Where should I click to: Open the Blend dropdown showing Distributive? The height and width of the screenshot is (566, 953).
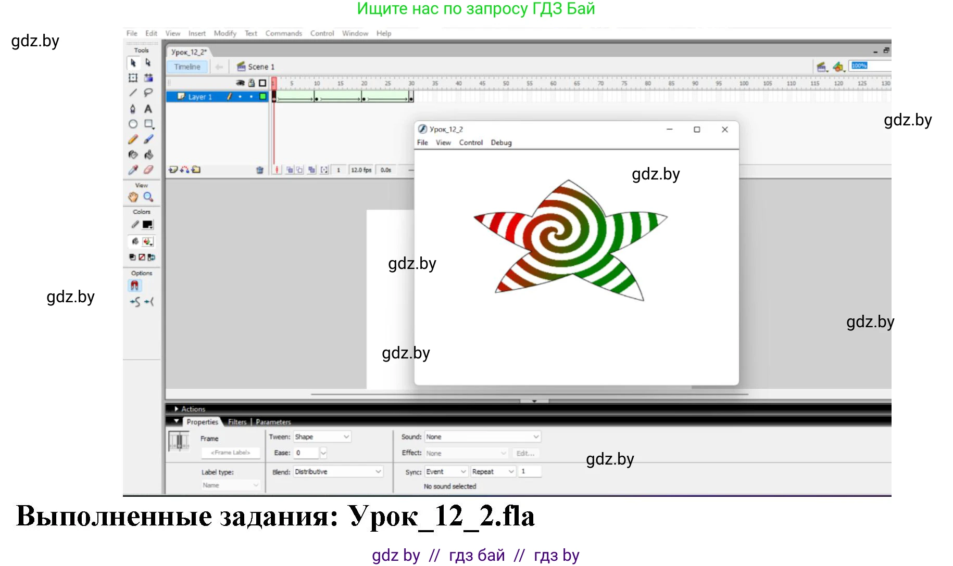point(337,472)
